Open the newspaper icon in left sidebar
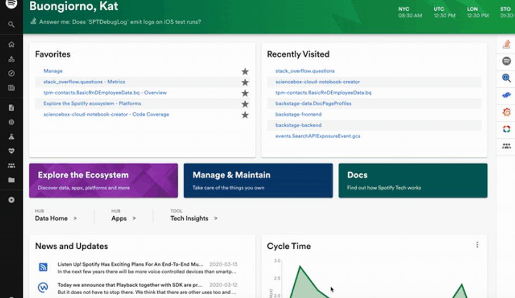 pos(11,88)
